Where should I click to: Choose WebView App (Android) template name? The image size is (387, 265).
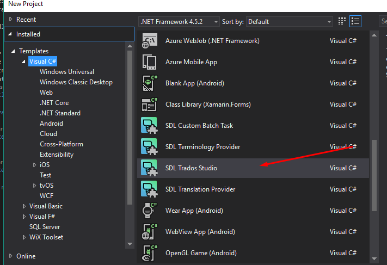point(200,232)
